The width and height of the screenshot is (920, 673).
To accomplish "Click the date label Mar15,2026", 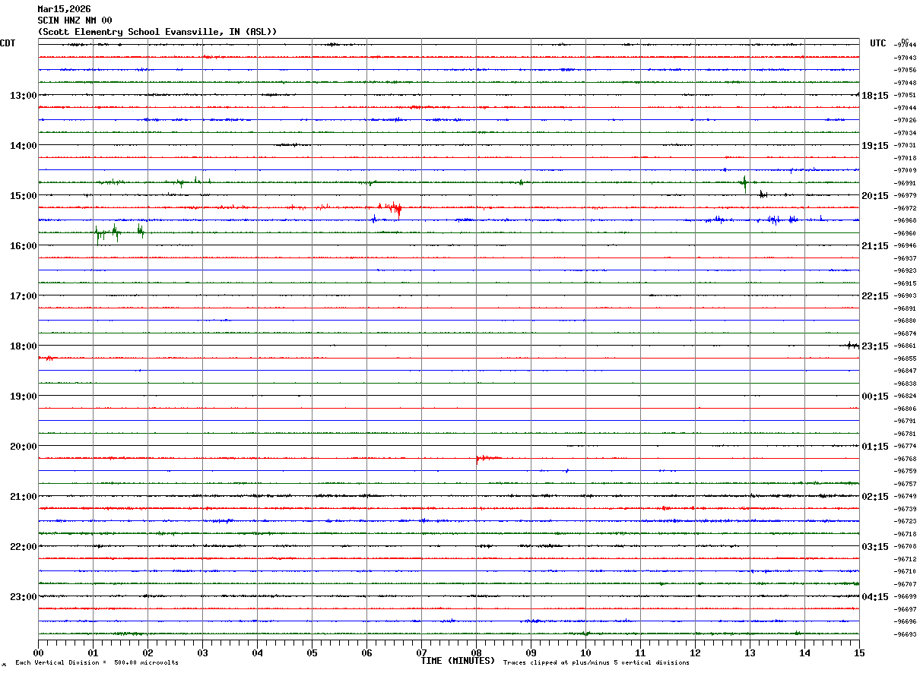I will 64,9.
